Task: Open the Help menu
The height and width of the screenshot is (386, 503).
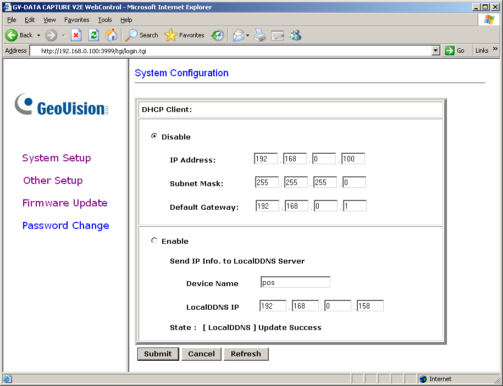Action: point(126,20)
